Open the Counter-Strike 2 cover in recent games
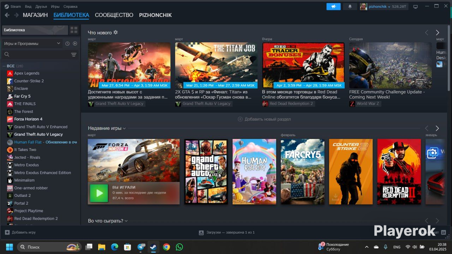 click(351, 171)
